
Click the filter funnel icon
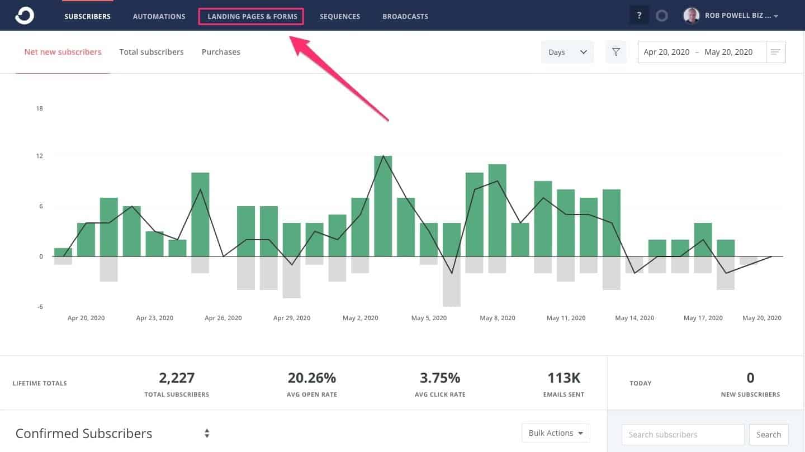pyautogui.click(x=616, y=51)
